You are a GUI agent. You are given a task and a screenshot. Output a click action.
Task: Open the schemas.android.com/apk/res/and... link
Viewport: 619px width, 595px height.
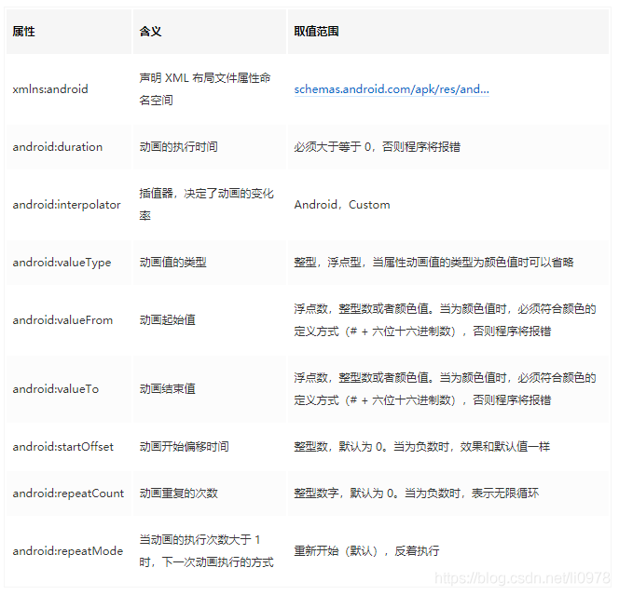[x=392, y=89]
